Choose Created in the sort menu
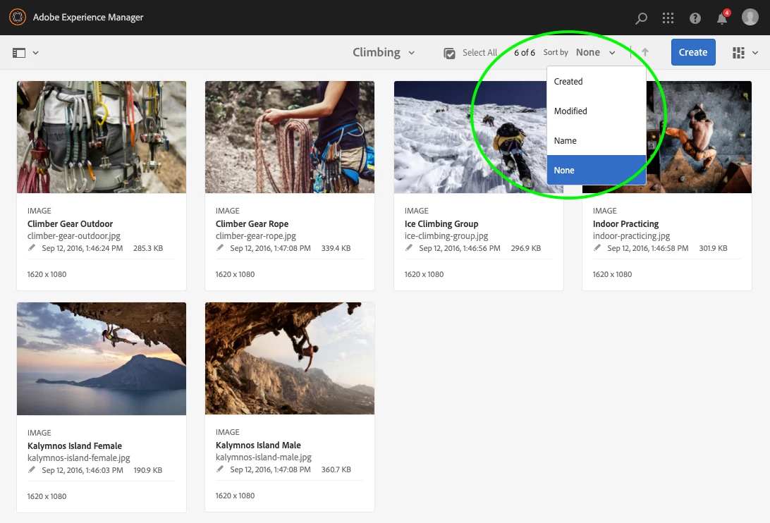Screen dimensions: 770x523 click(596, 82)
